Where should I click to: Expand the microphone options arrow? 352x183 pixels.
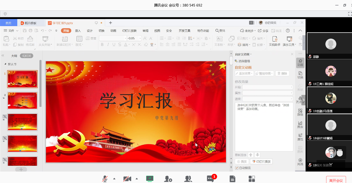click(x=114, y=179)
